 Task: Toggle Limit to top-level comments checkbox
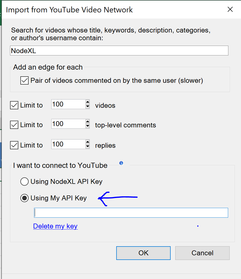pos(14,125)
